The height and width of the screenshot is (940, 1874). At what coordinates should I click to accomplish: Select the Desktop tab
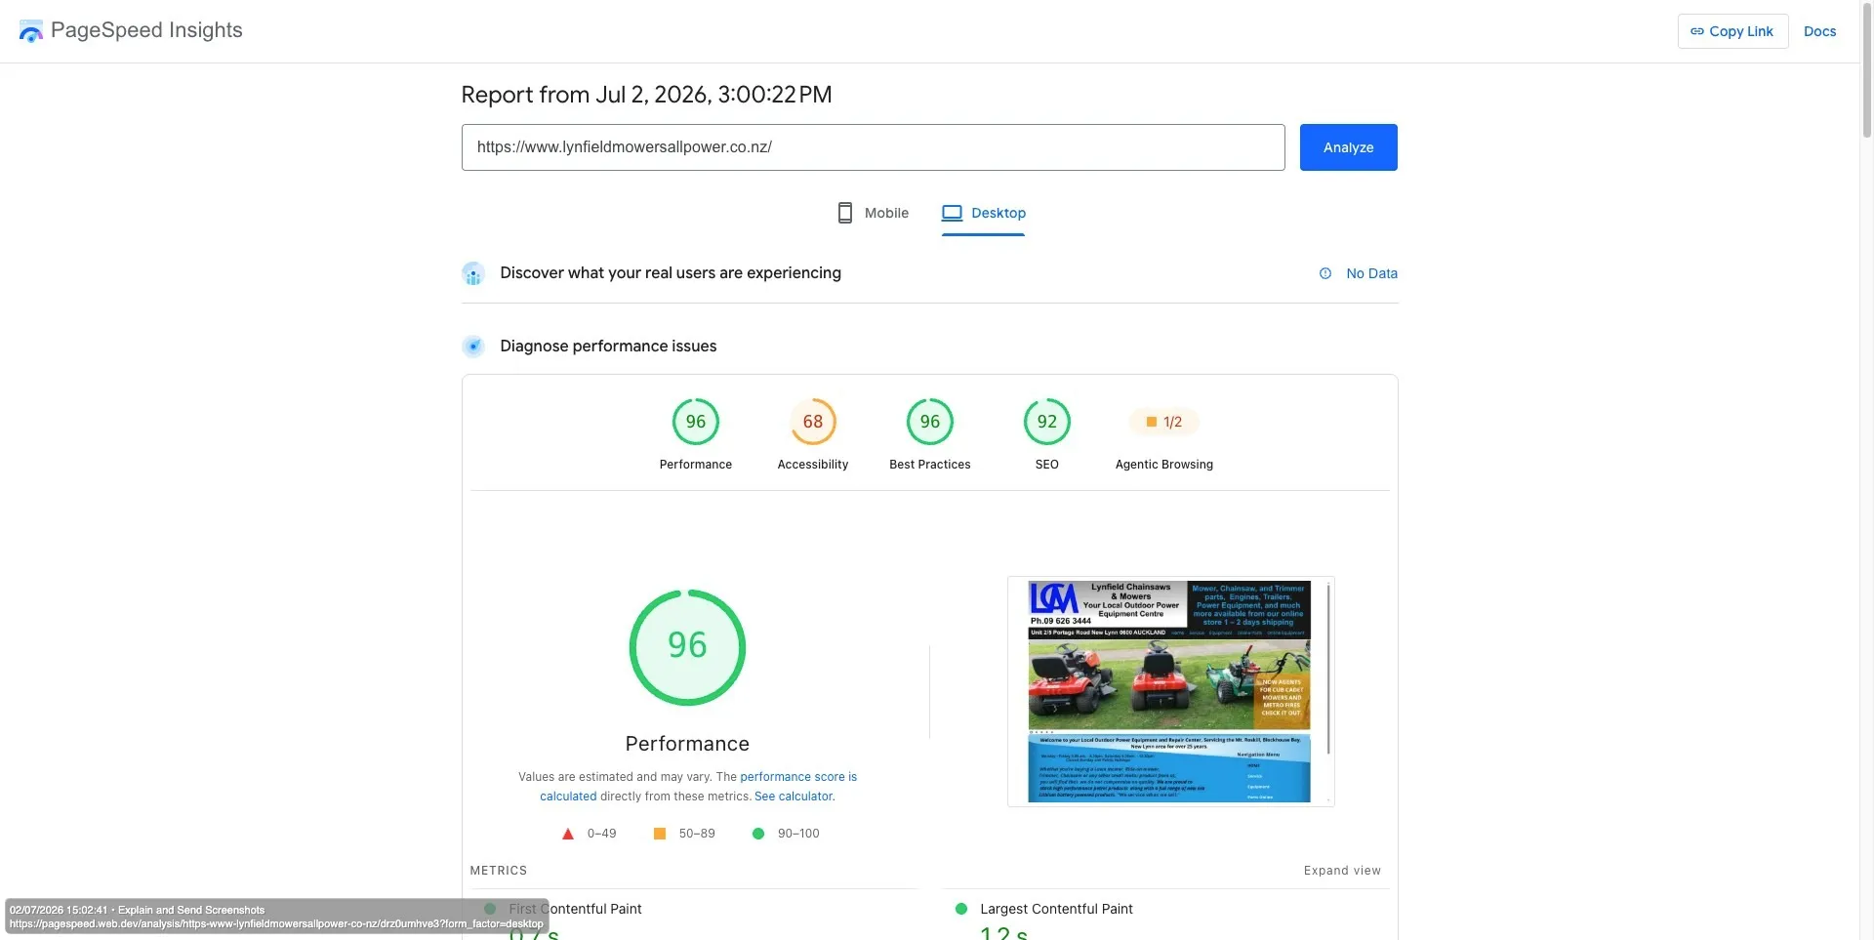click(983, 213)
